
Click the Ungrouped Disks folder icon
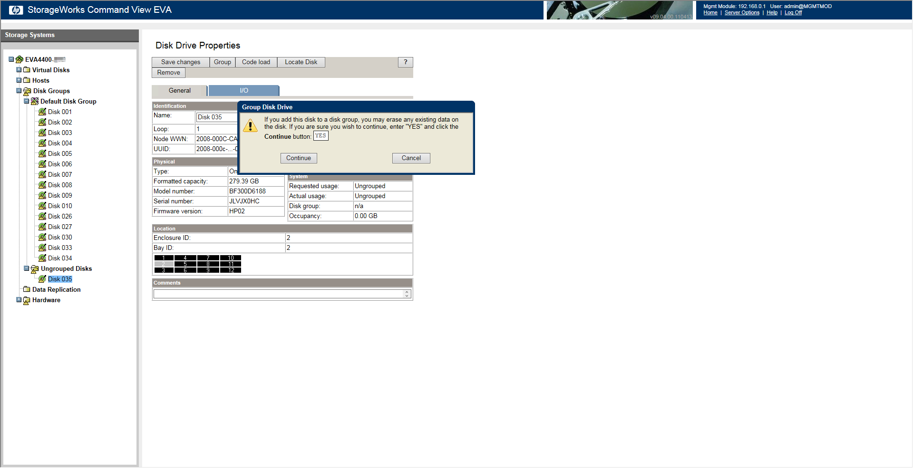pos(35,269)
